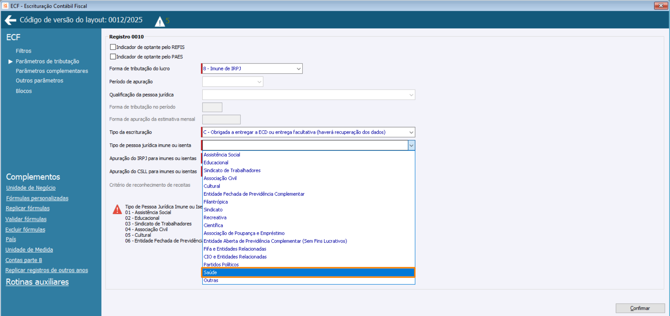This screenshot has height=316, width=670.
Task: Enable Indicador de optante pelo PAES checkbox
Action: [x=113, y=57]
